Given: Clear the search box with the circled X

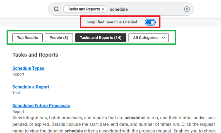Looking at the screenshot, I should pyautogui.click(x=187, y=9).
